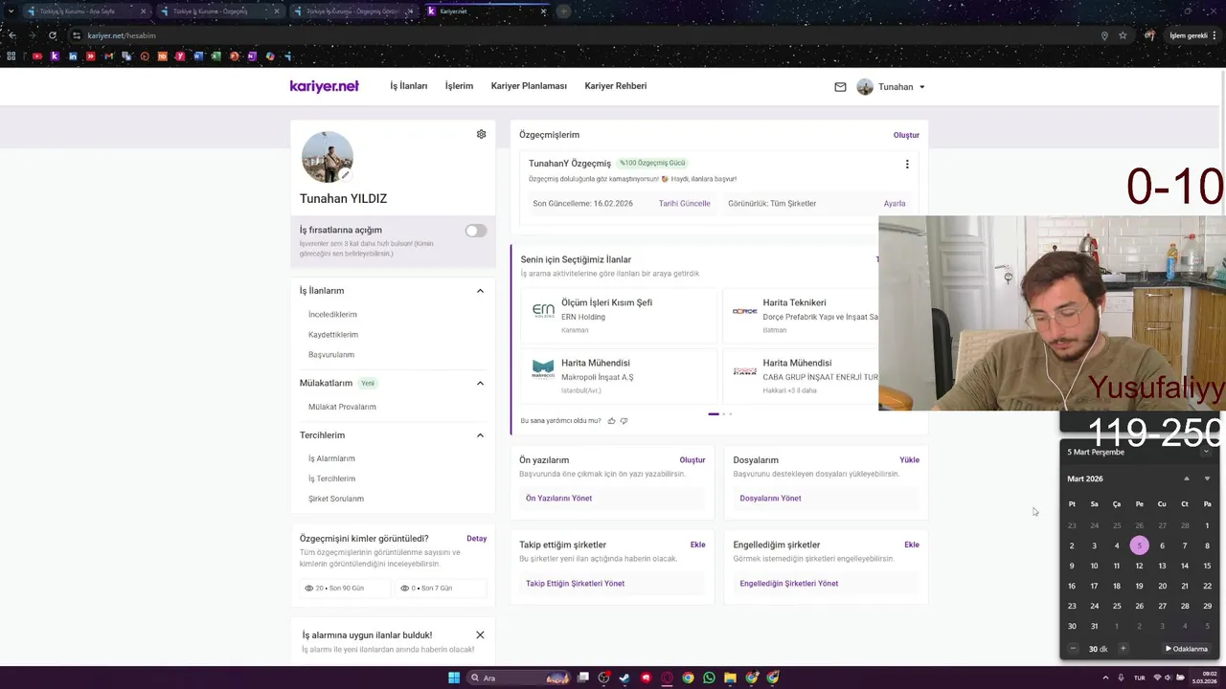Click Detay for resume views
The width and height of the screenshot is (1226, 689).
[x=477, y=539]
